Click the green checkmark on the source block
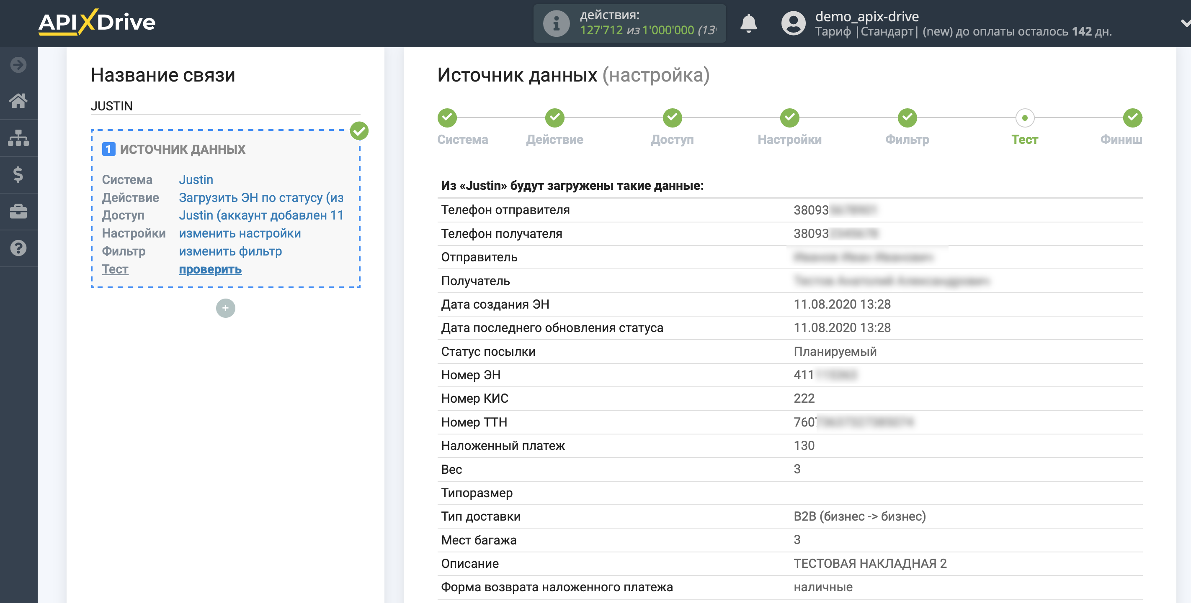 pyautogui.click(x=359, y=131)
